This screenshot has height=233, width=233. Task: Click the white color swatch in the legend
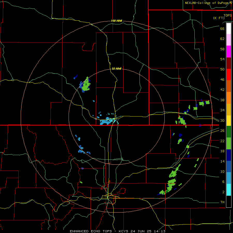(229, 28)
